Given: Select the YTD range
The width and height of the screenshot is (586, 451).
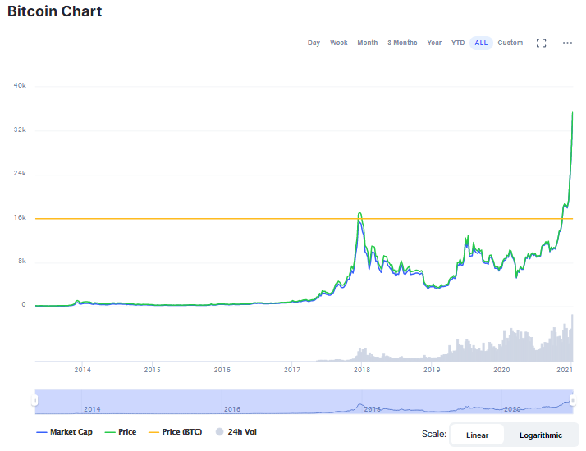Looking at the screenshot, I should [458, 43].
